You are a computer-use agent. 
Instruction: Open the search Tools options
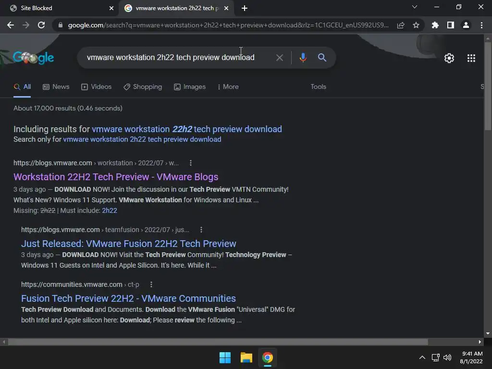point(318,86)
